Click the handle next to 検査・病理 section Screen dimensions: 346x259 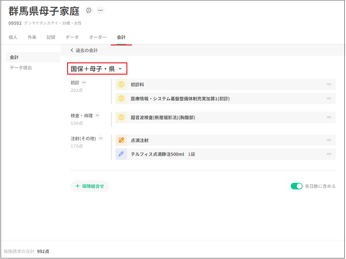point(98,116)
